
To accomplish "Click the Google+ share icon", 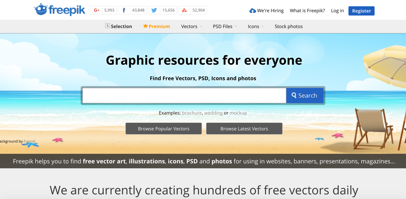I will (96, 10).
